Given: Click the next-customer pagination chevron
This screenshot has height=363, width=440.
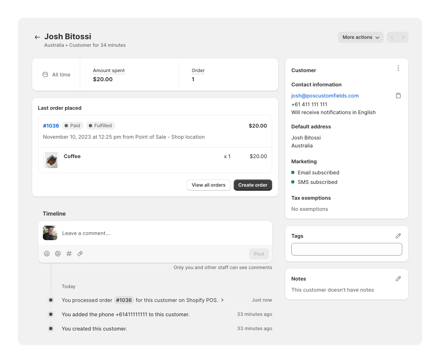Looking at the screenshot, I should (403, 37).
